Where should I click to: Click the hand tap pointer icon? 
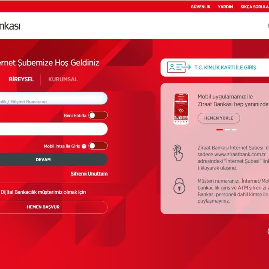(178, 152)
